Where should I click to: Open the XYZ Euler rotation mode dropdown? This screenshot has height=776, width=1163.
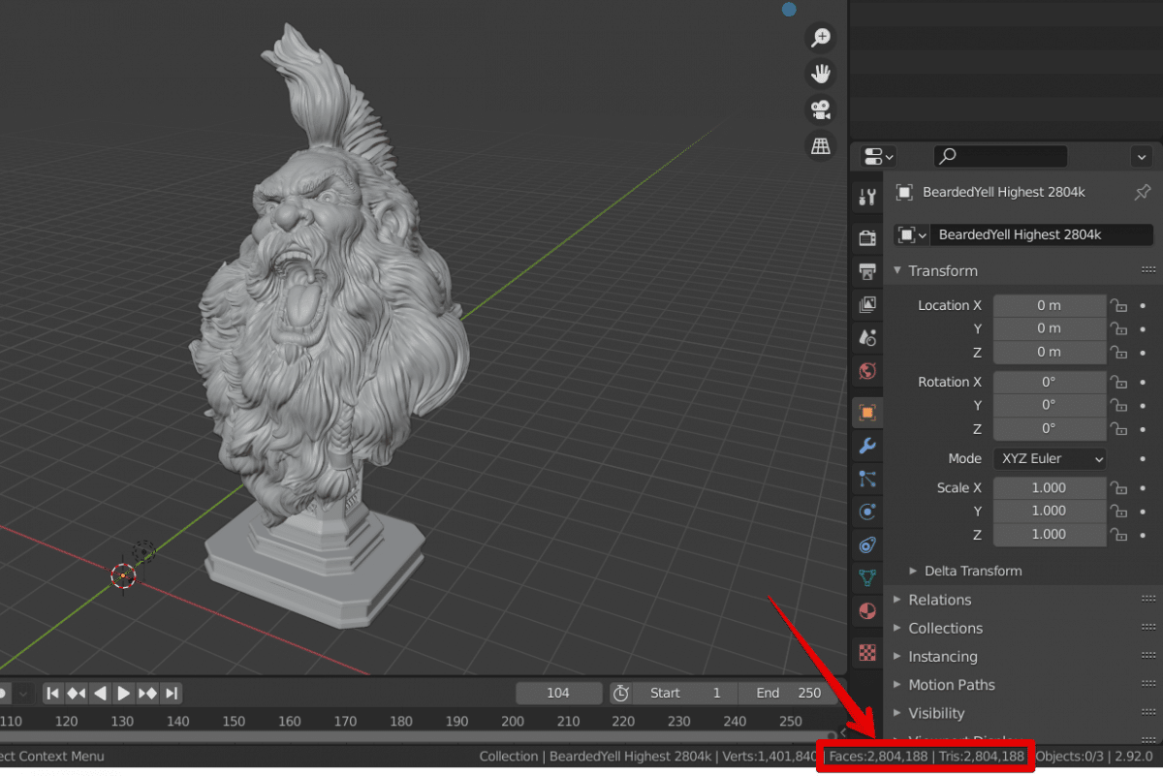(x=1050, y=458)
